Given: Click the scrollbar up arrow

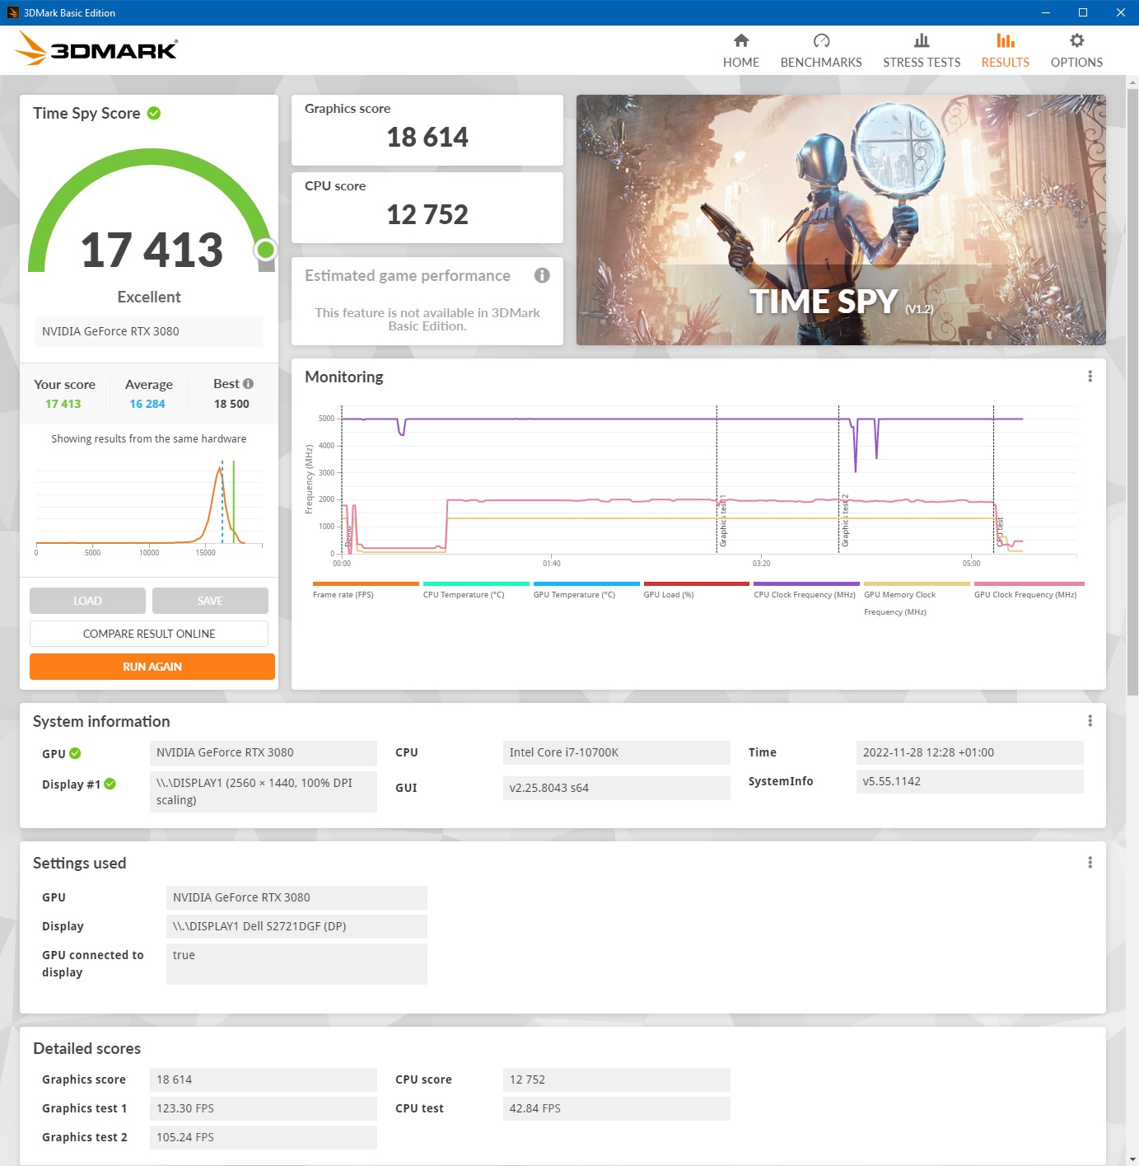Looking at the screenshot, I should tap(1132, 82).
